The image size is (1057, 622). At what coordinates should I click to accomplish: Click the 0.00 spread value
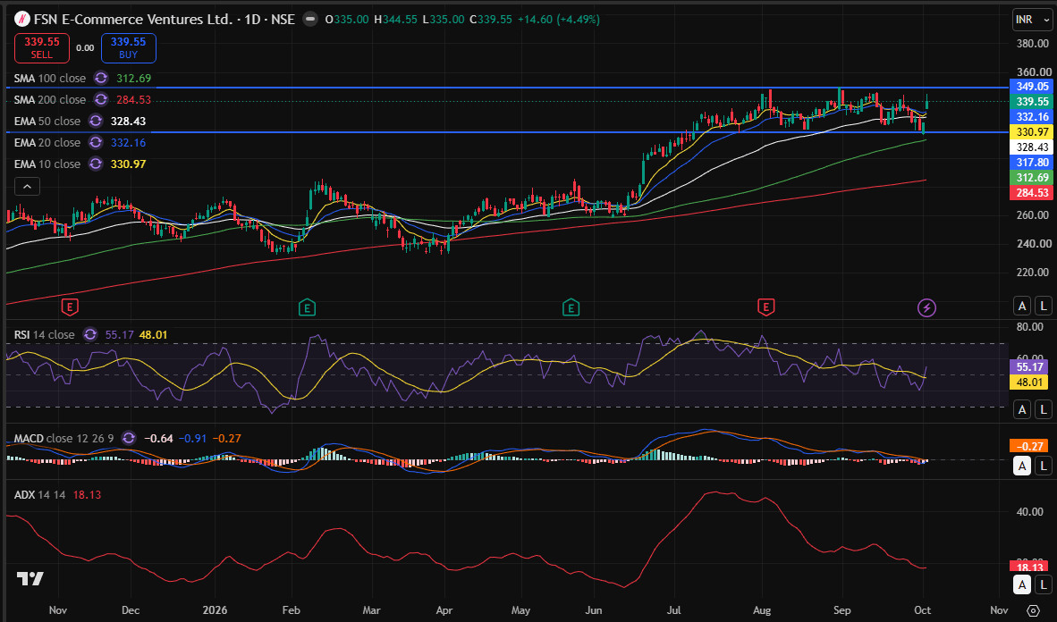coord(85,48)
